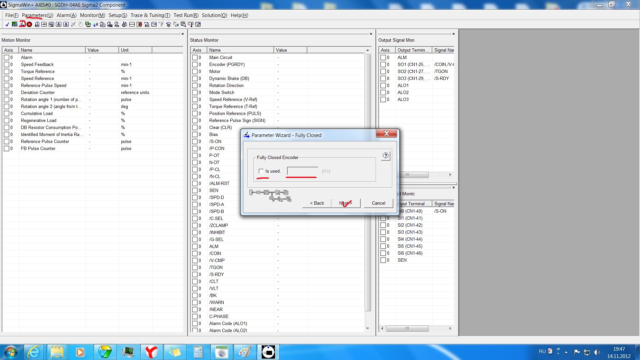This screenshot has height=360, width=640.
Task: Open the wizard help question-mark button
Action: pos(386,156)
